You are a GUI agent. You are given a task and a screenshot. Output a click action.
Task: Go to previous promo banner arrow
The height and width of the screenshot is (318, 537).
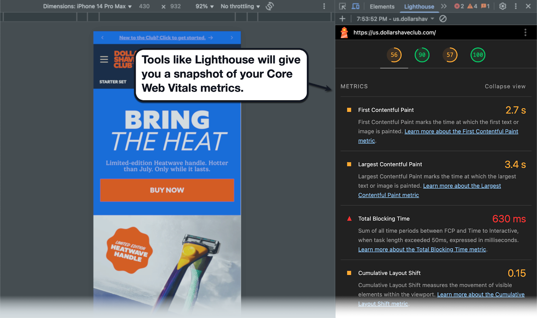click(x=102, y=38)
